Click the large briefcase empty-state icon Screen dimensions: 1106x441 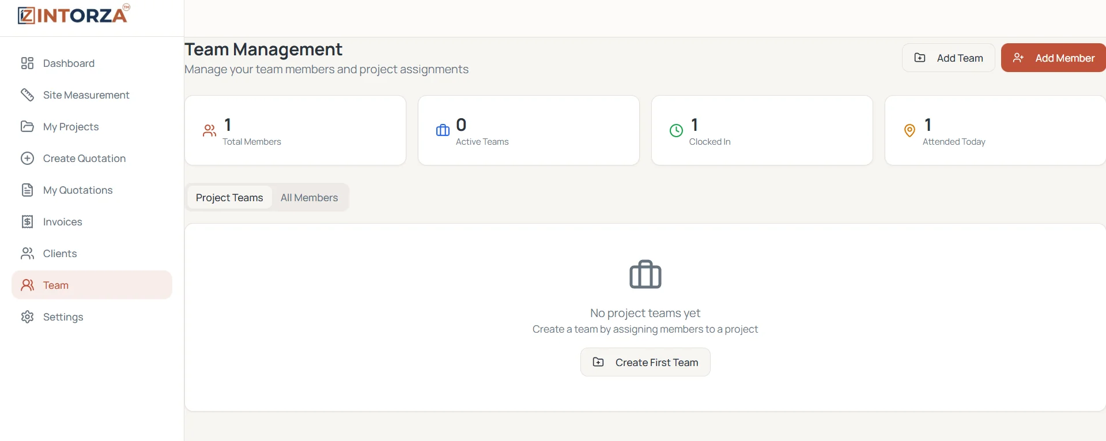point(646,274)
